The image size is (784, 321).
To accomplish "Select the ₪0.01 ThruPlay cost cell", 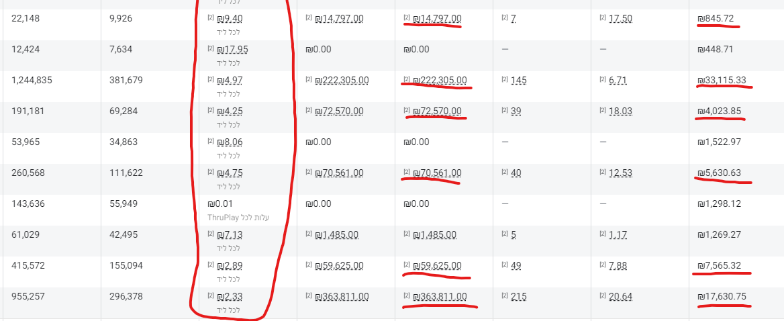I will coord(222,204).
